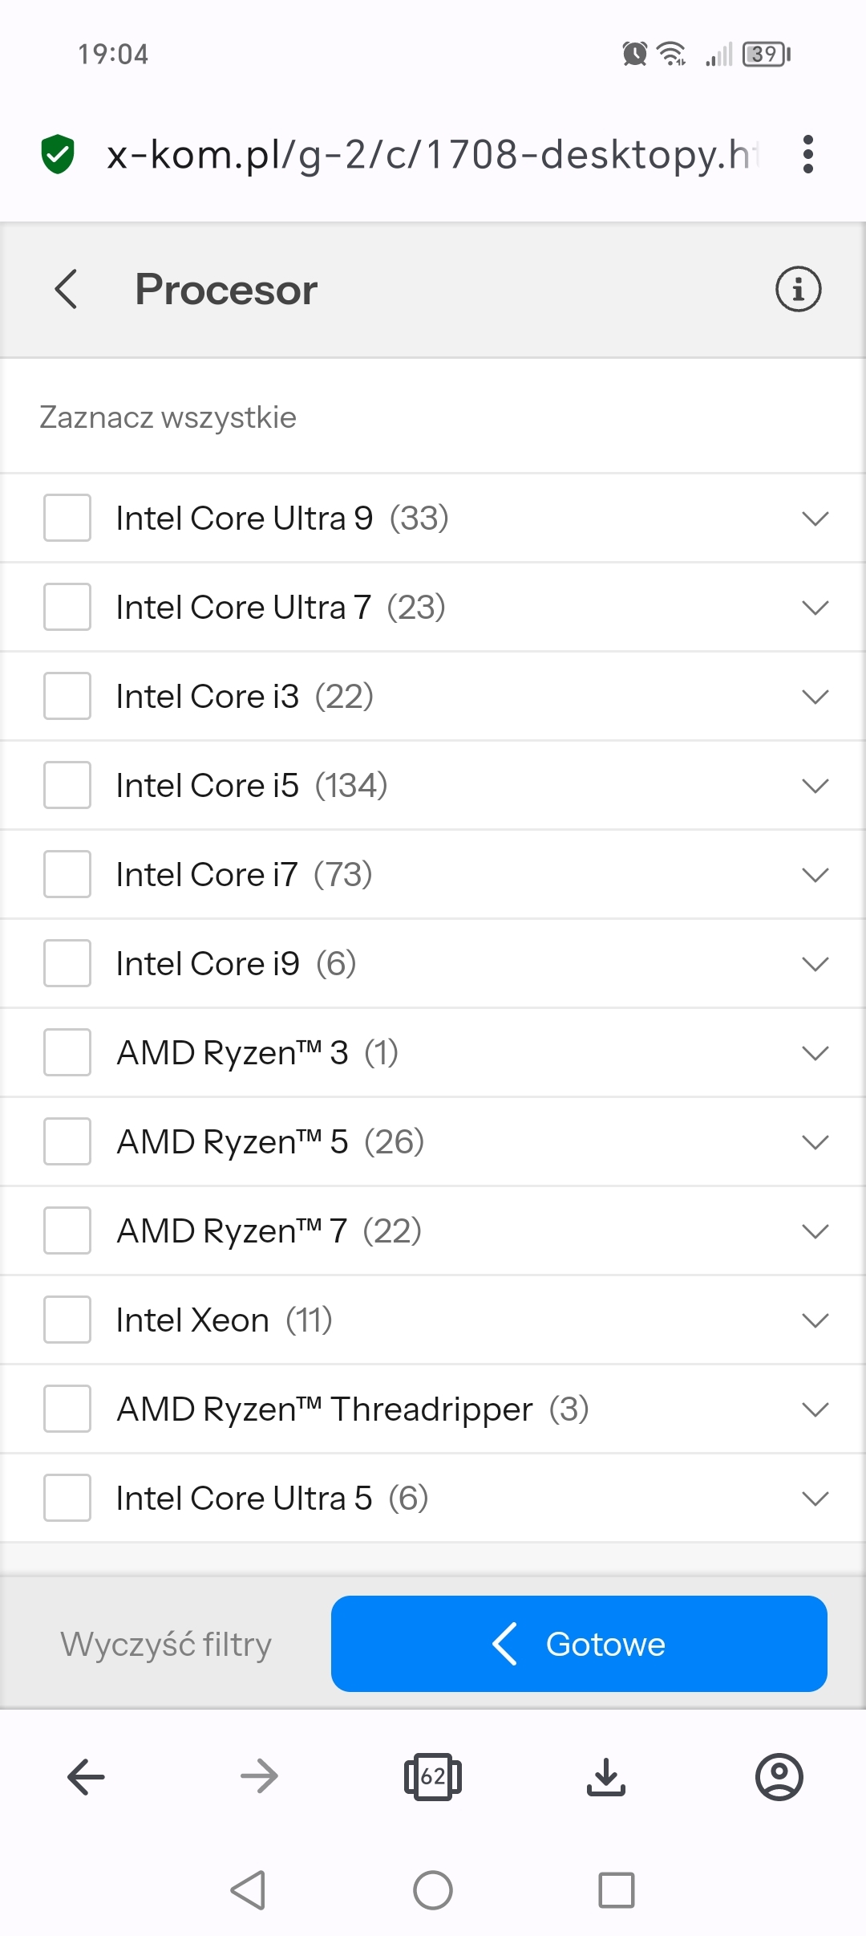The height and width of the screenshot is (1936, 866).
Task: Expand the AMD Ryzen 5 chevron
Action: pos(815,1142)
